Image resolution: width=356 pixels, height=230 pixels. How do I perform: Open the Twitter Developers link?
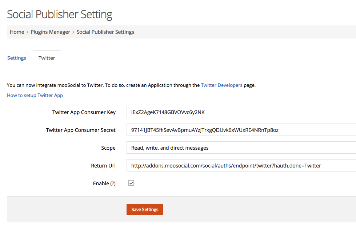point(221,85)
